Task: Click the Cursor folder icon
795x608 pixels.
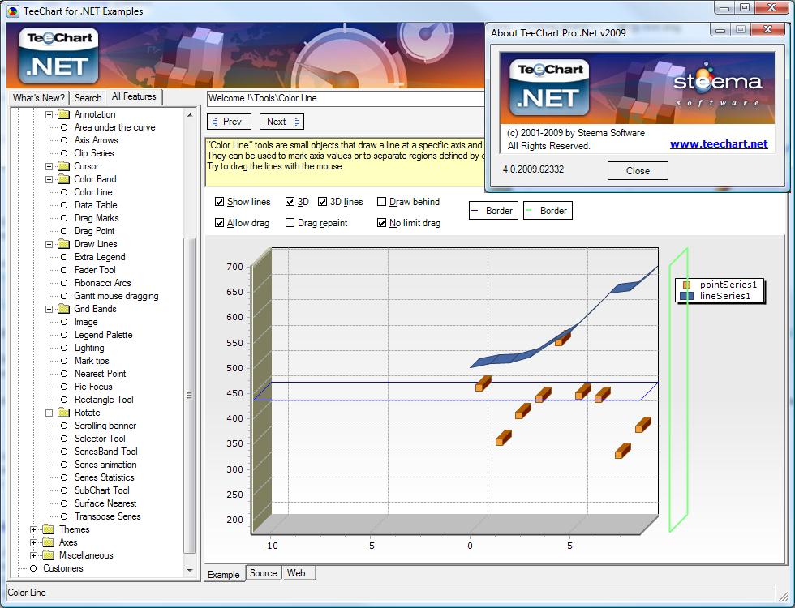Action: [x=64, y=166]
